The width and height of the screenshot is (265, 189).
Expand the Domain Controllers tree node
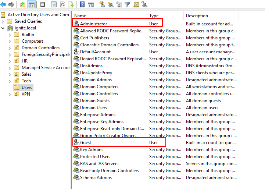tap(10, 48)
